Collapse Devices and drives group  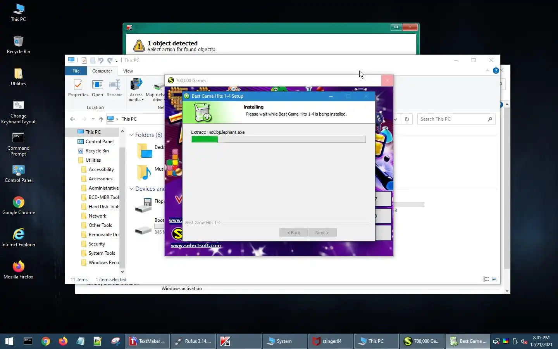pos(131,189)
